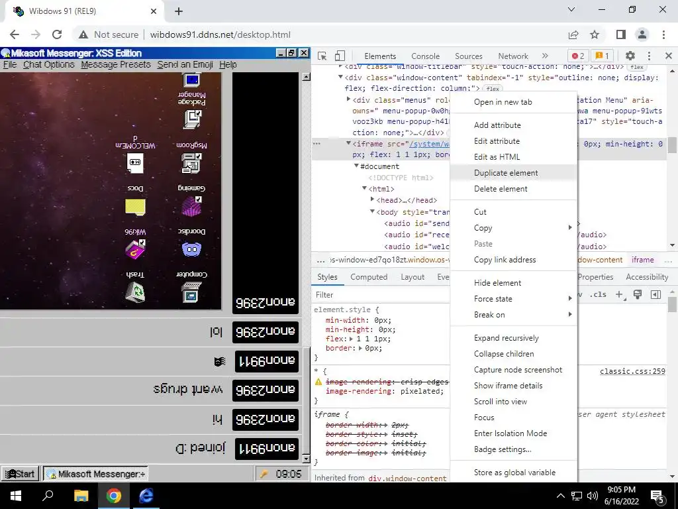Expand Break on submenu
The width and height of the screenshot is (678, 509).
(x=513, y=315)
